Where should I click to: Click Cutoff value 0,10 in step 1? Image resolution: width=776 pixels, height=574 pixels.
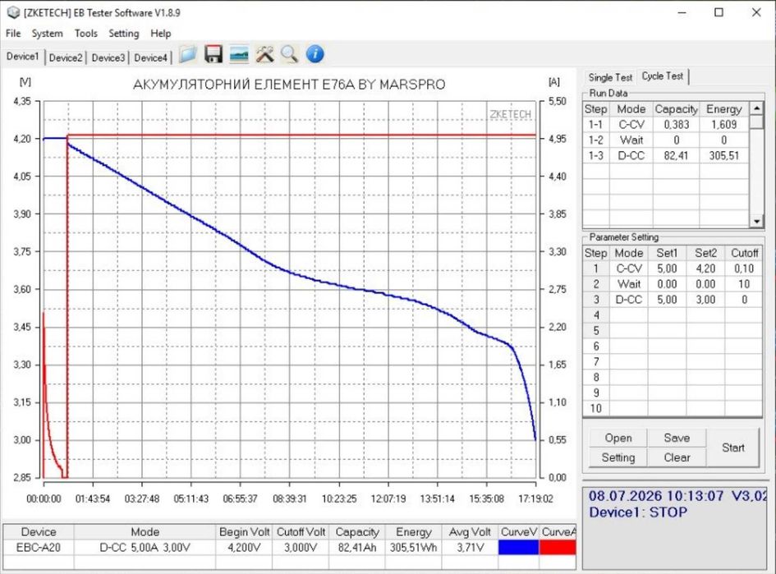pos(744,269)
